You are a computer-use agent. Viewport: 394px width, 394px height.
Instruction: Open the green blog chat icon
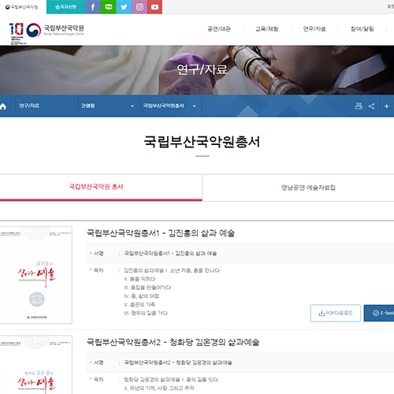[108, 7]
